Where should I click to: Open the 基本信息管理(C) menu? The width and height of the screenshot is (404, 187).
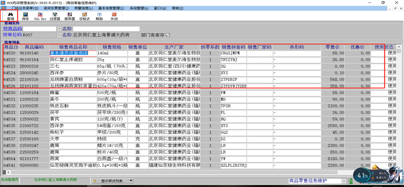111,8
